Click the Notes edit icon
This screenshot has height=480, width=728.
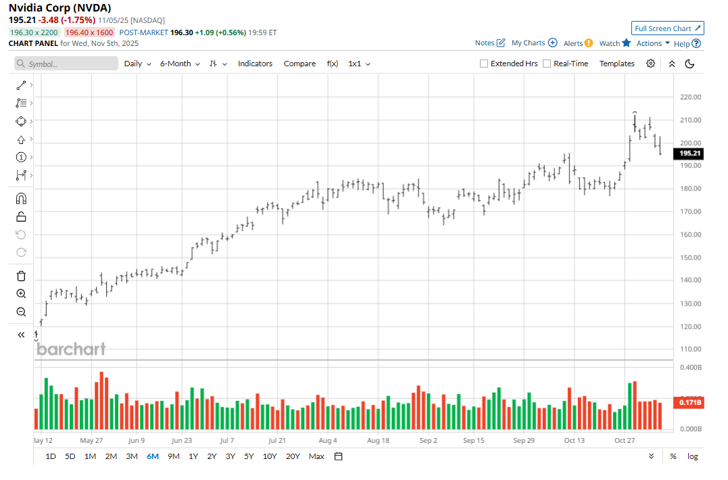point(500,43)
